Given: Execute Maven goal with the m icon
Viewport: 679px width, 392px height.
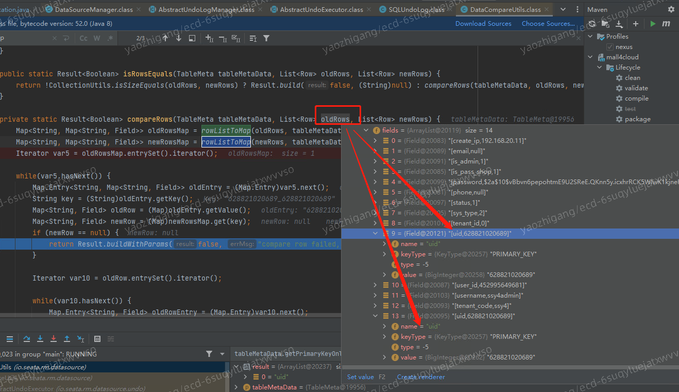Looking at the screenshot, I should point(666,24).
